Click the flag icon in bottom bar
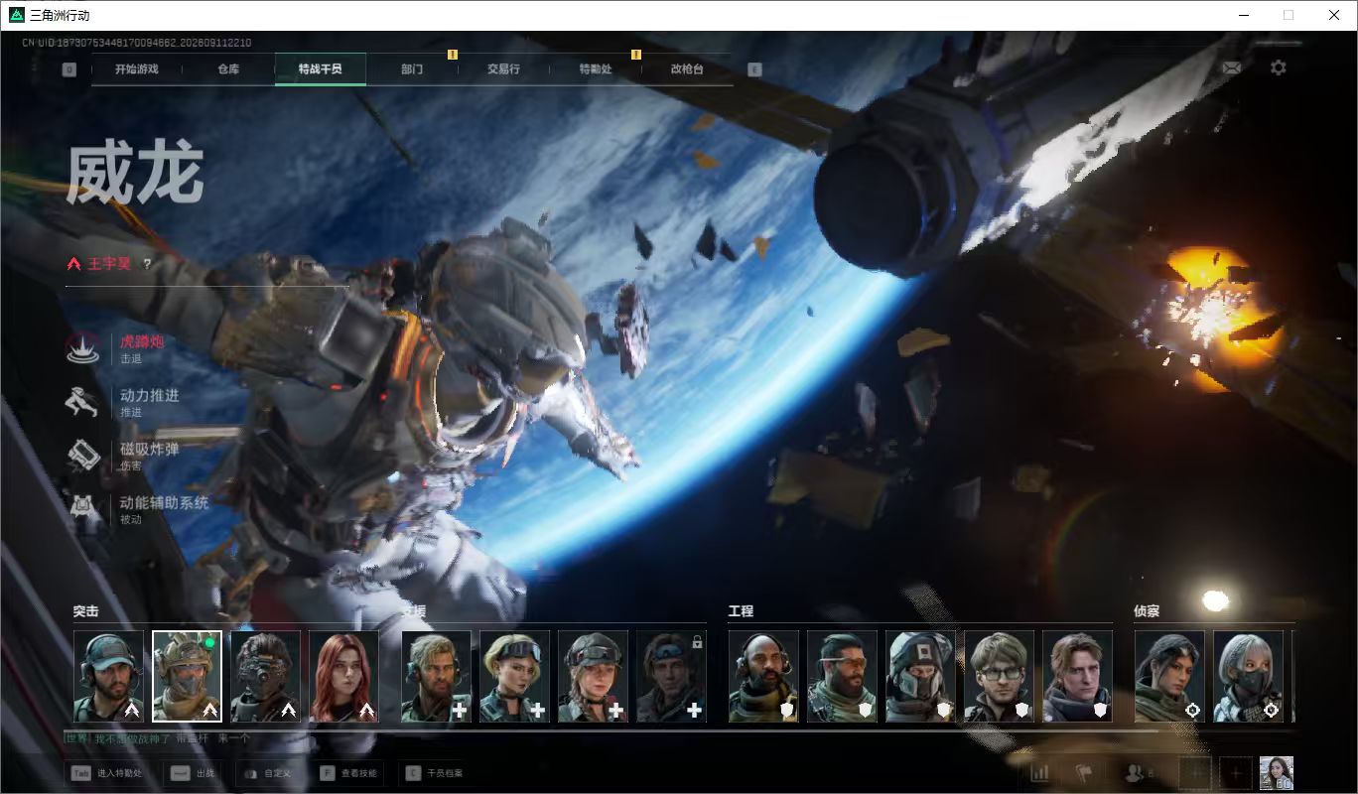1358x794 pixels. [1084, 773]
